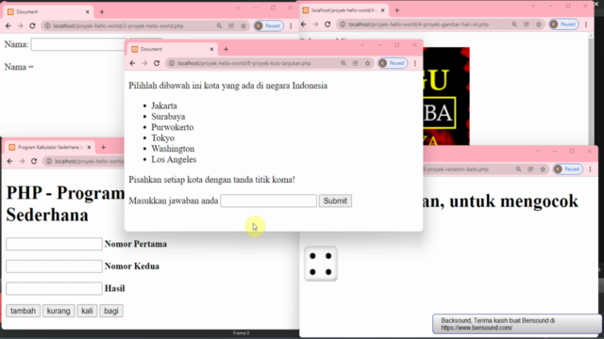Go forward in the gambar-hari-ini window
This screenshot has height=339, width=604.
(x=315, y=24)
